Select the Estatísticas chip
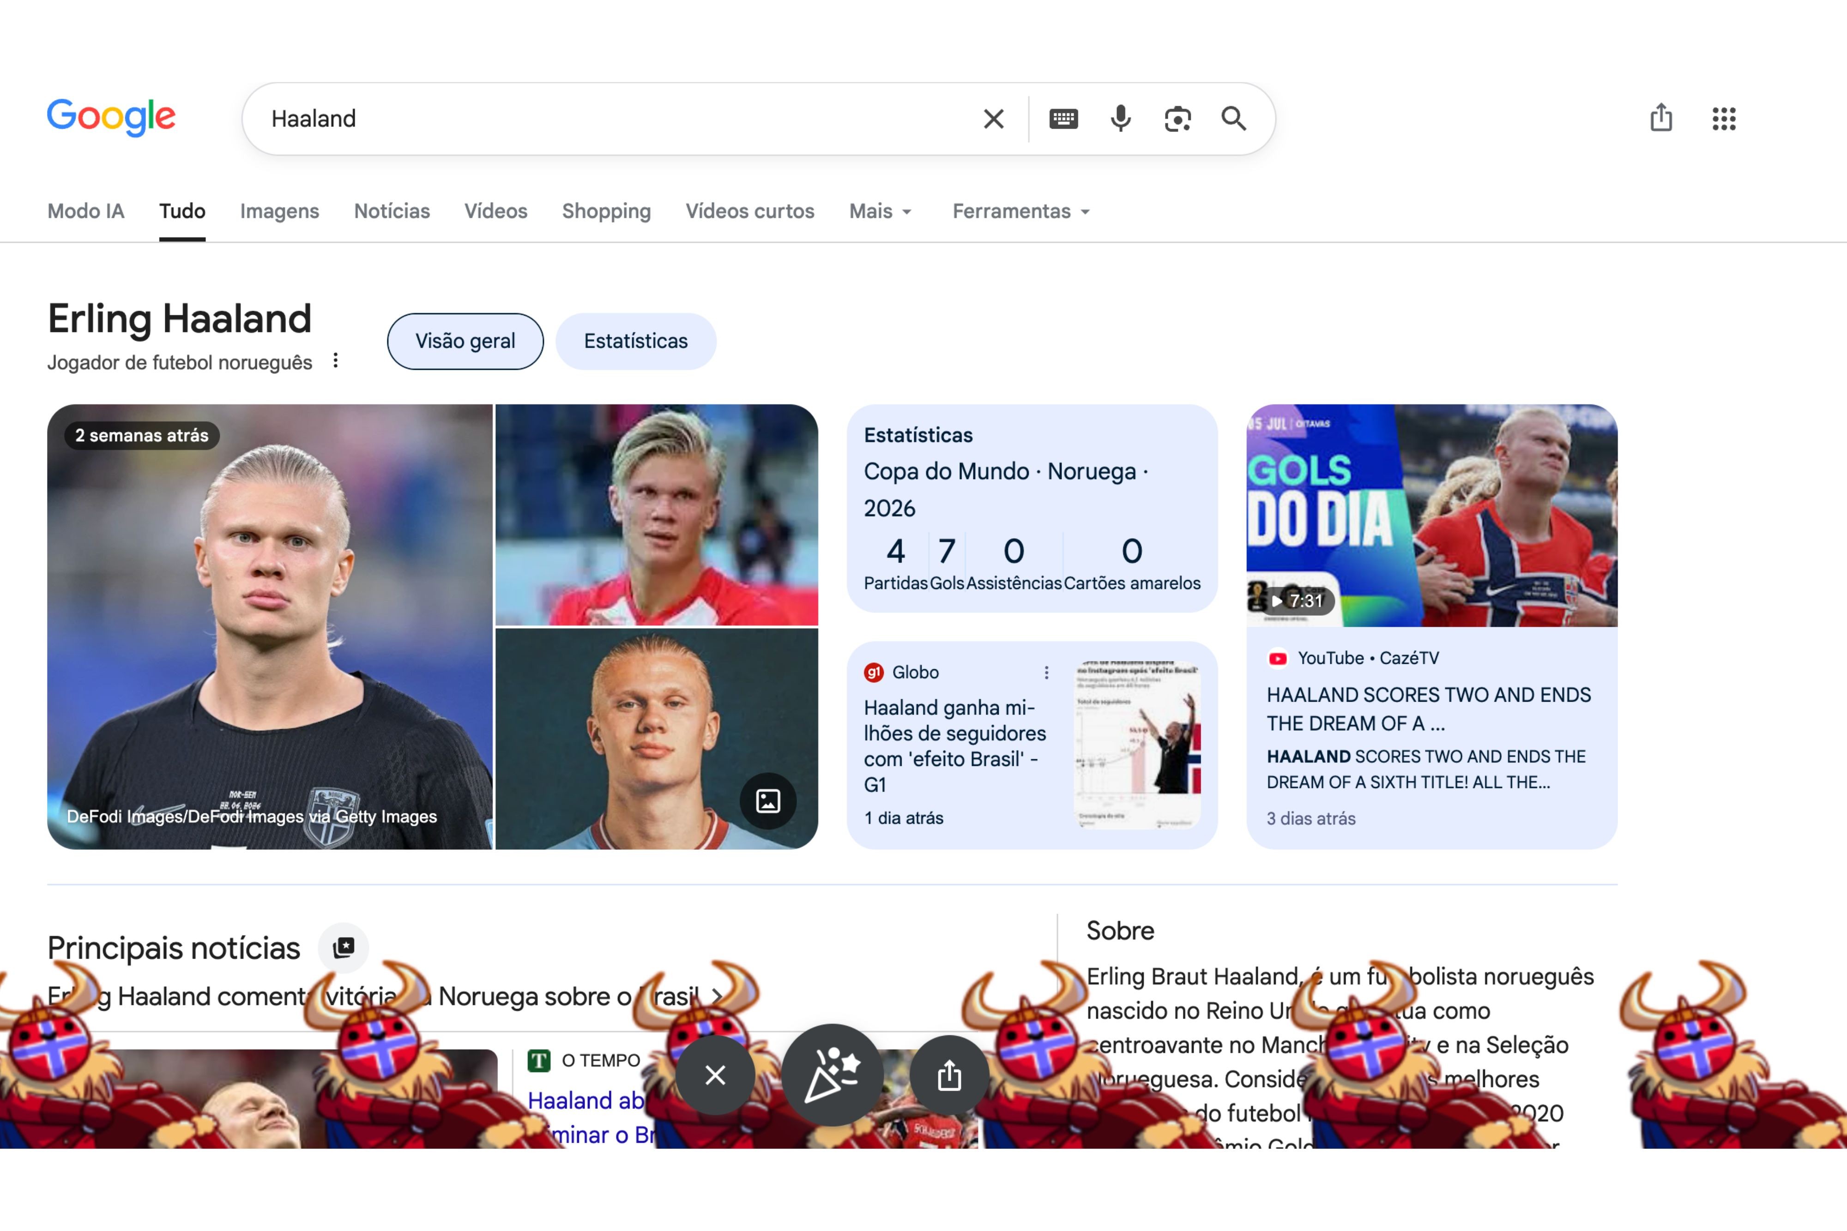The height and width of the screenshot is (1231, 1847). (x=635, y=341)
